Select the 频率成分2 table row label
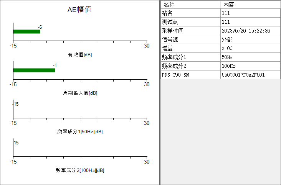Viewport: 281px width, 185px height. (174, 66)
